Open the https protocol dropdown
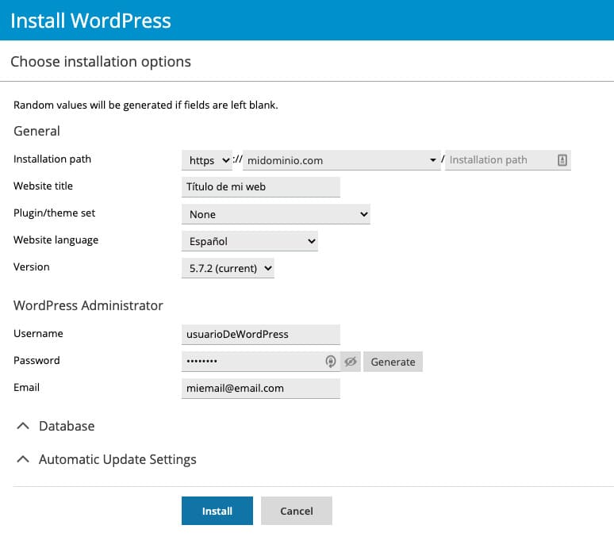The width and height of the screenshot is (614, 552). pos(207,160)
